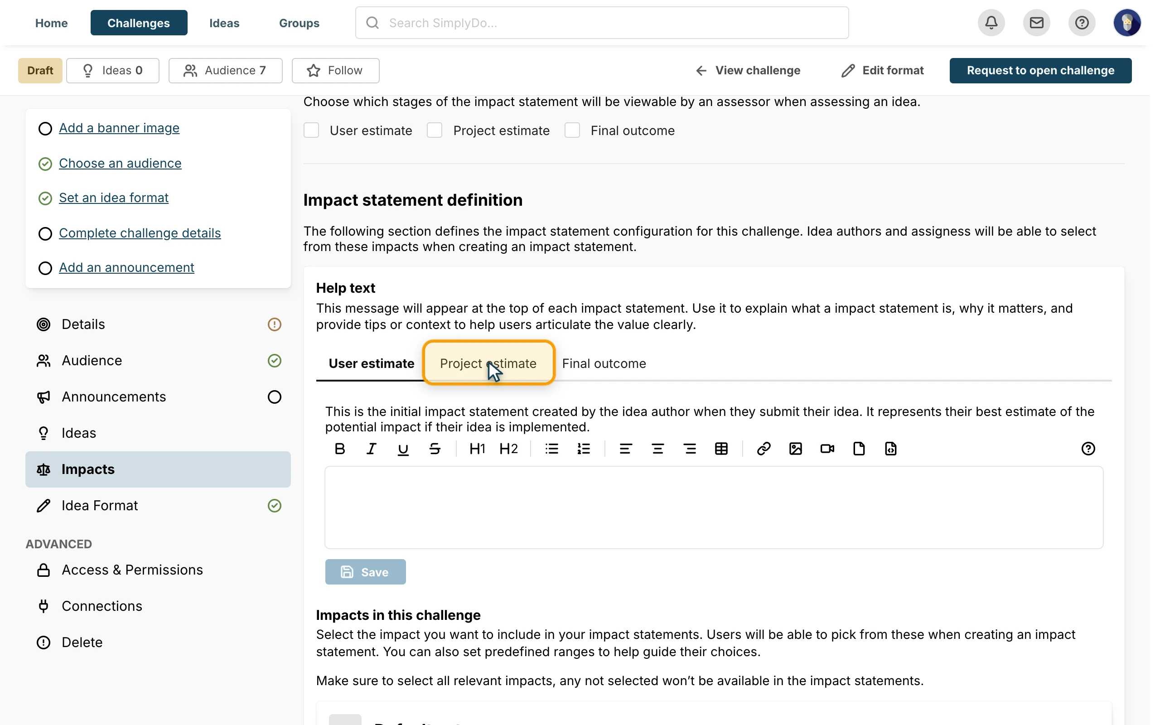
Task: Set Heading 1 style
Action: [477, 449]
